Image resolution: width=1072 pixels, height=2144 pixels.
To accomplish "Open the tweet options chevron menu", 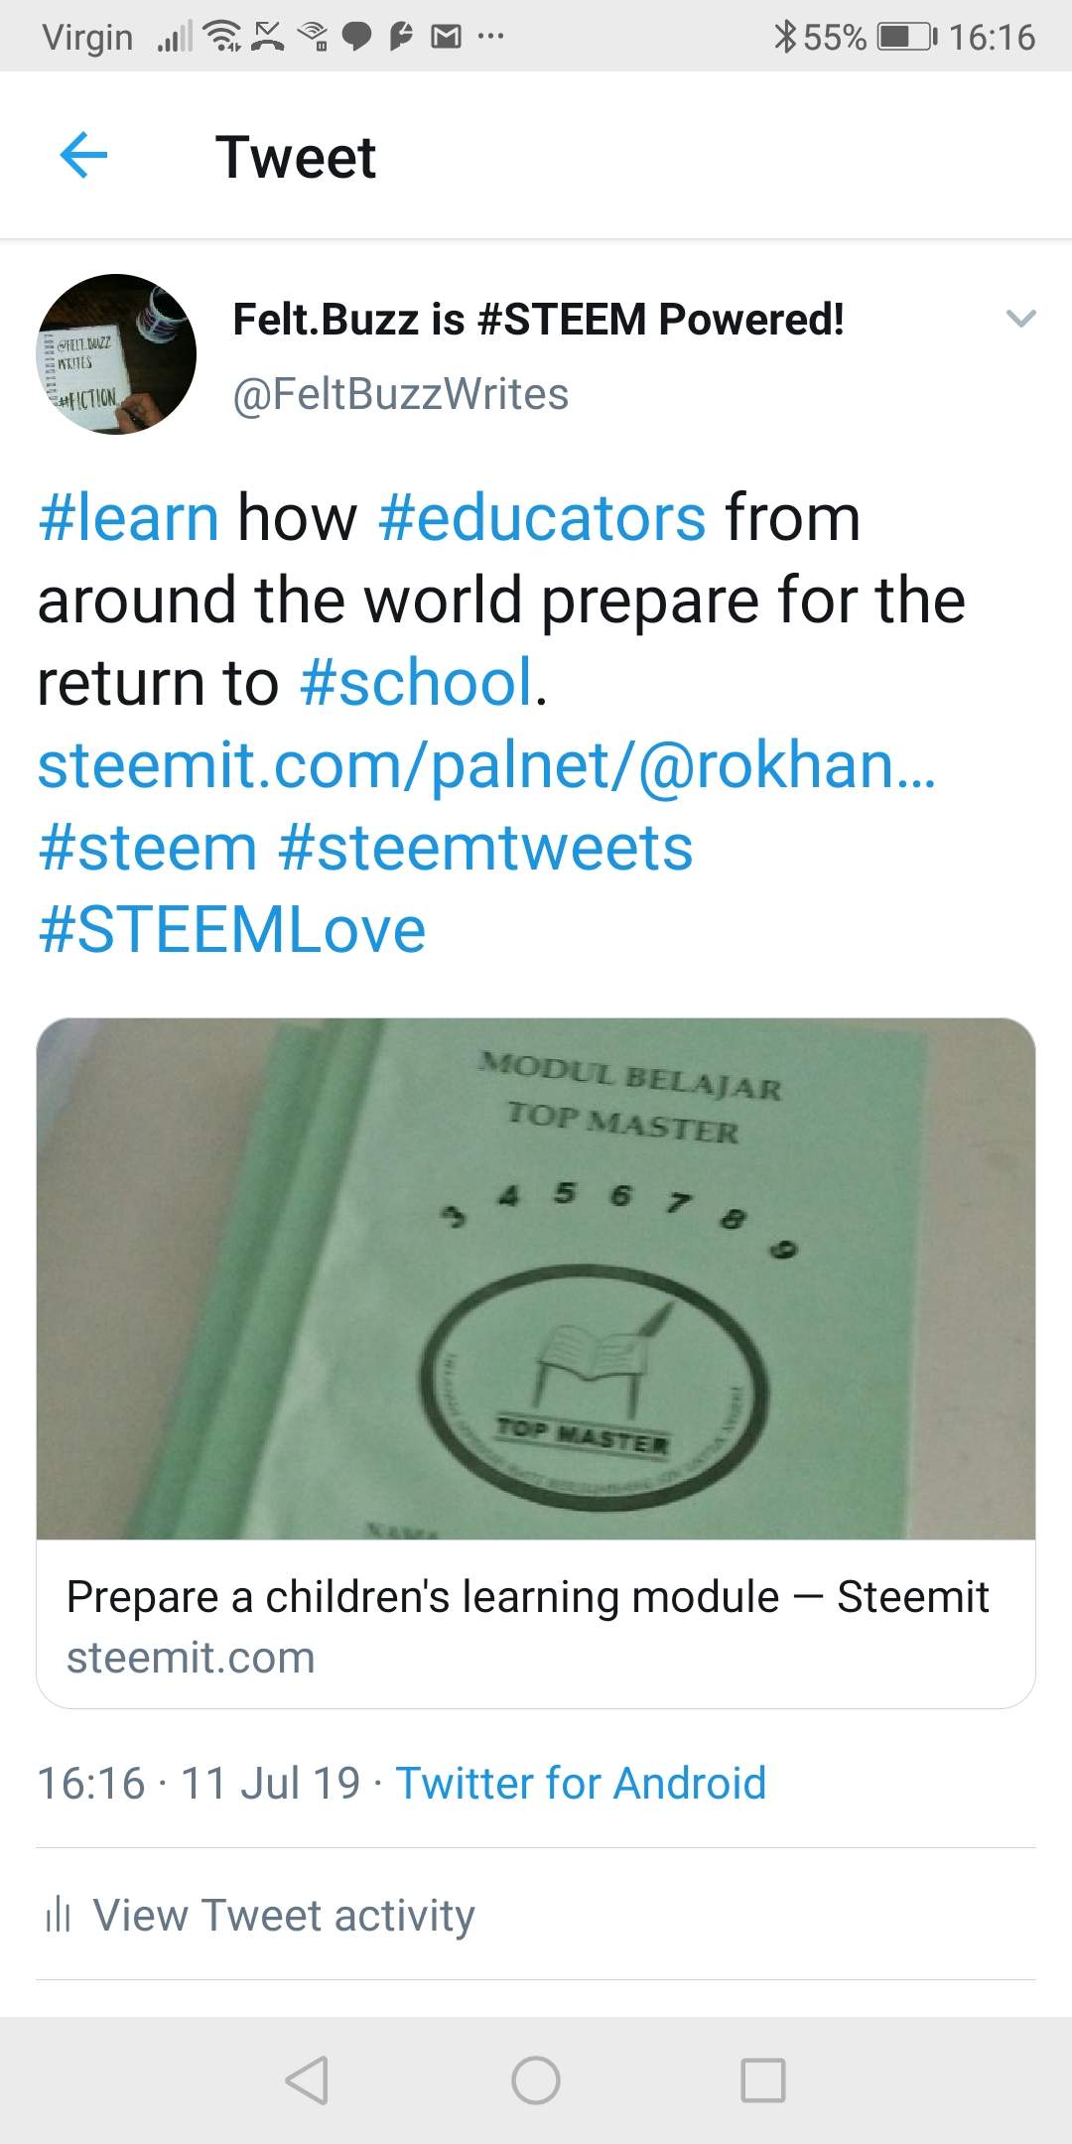I will pyautogui.click(x=1020, y=319).
